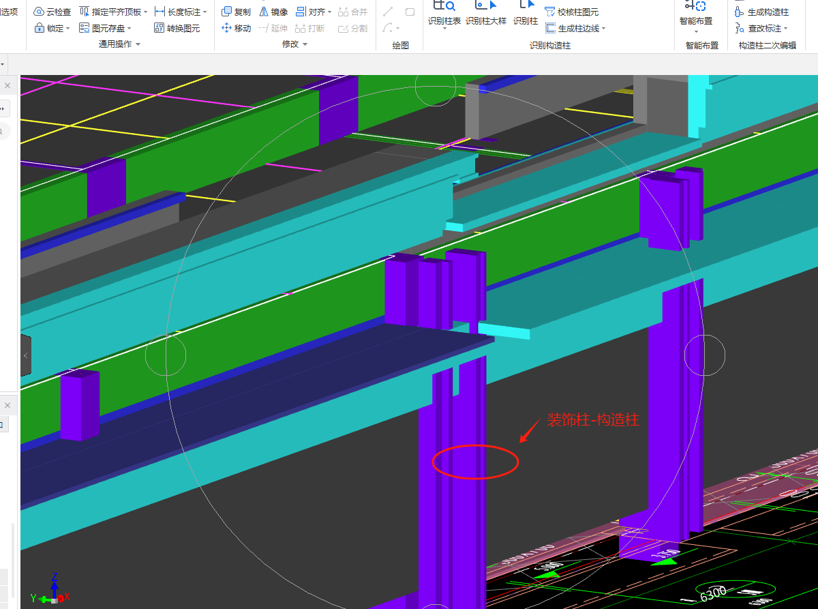Click the 识别构造柱 group label
The image size is (818, 609).
tap(549, 45)
